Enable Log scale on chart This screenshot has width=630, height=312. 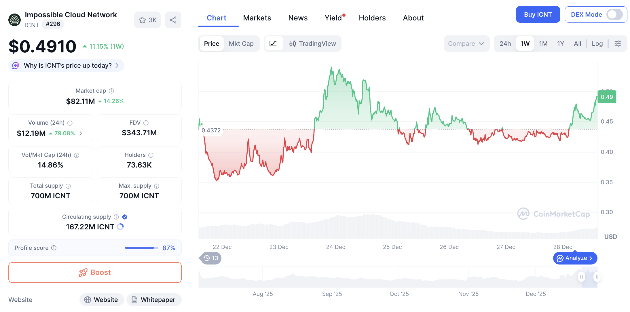[x=597, y=43]
